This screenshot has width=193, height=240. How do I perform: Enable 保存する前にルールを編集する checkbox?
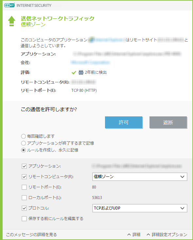24,219
